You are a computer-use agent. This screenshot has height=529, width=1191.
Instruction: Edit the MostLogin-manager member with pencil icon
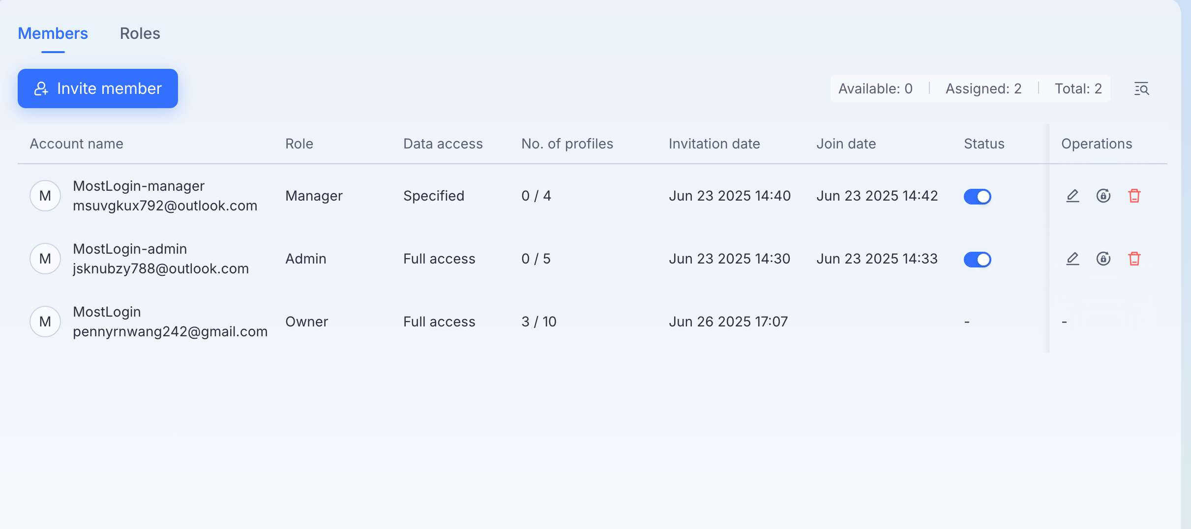pyautogui.click(x=1072, y=196)
